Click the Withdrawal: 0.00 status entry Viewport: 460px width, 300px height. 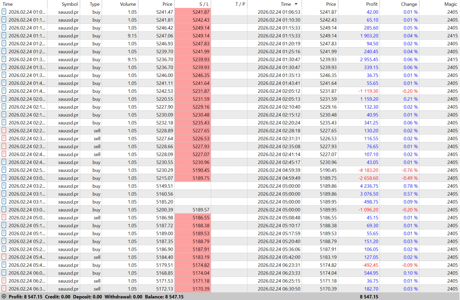click(x=123, y=297)
